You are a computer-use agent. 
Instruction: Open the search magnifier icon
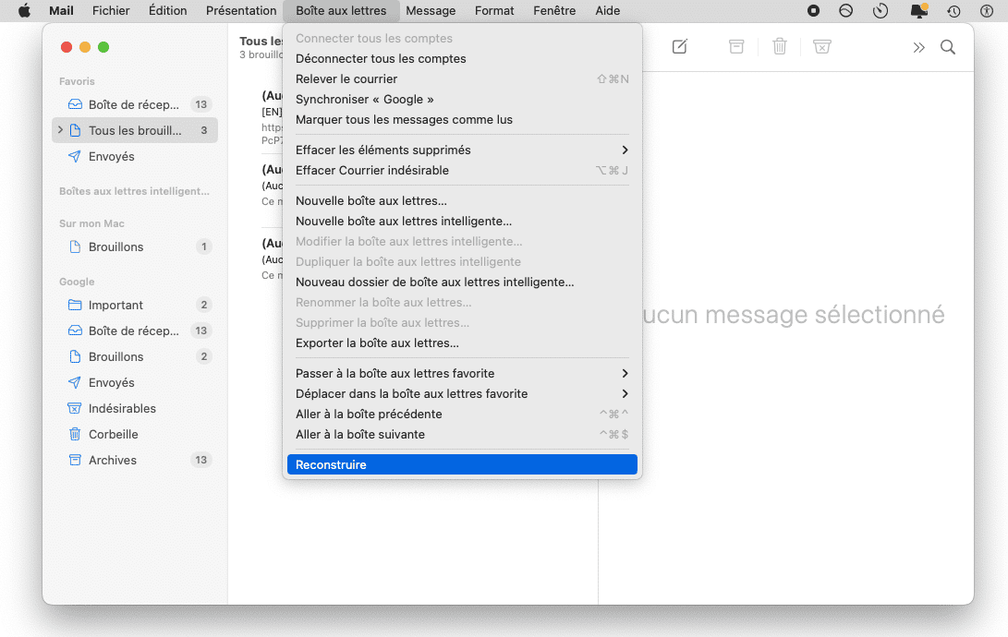947,47
